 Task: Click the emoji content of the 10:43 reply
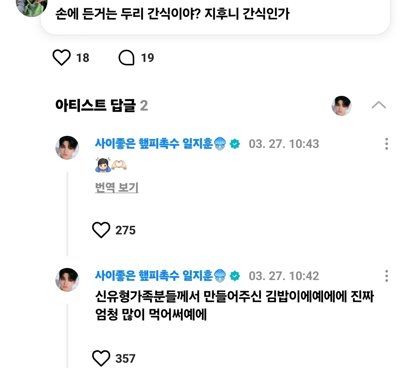[x=111, y=166]
